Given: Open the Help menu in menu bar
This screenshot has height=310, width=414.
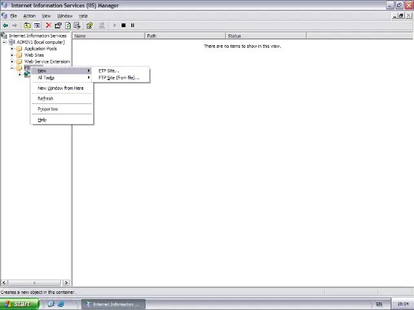Looking at the screenshot, I should click(x=83, y=15).
